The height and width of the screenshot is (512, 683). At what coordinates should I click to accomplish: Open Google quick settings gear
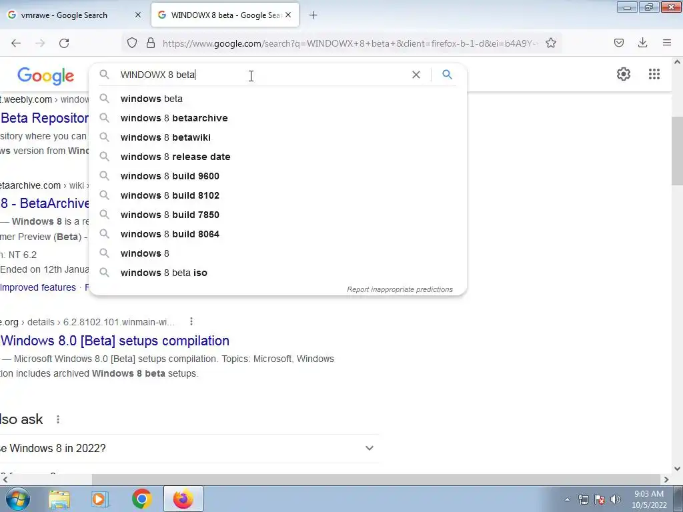point(624,74)
